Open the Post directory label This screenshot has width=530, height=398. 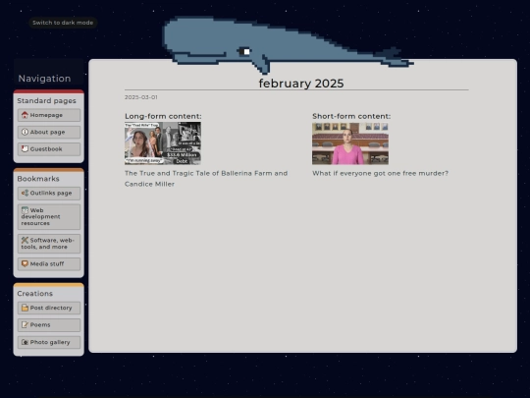click(51, 308)
